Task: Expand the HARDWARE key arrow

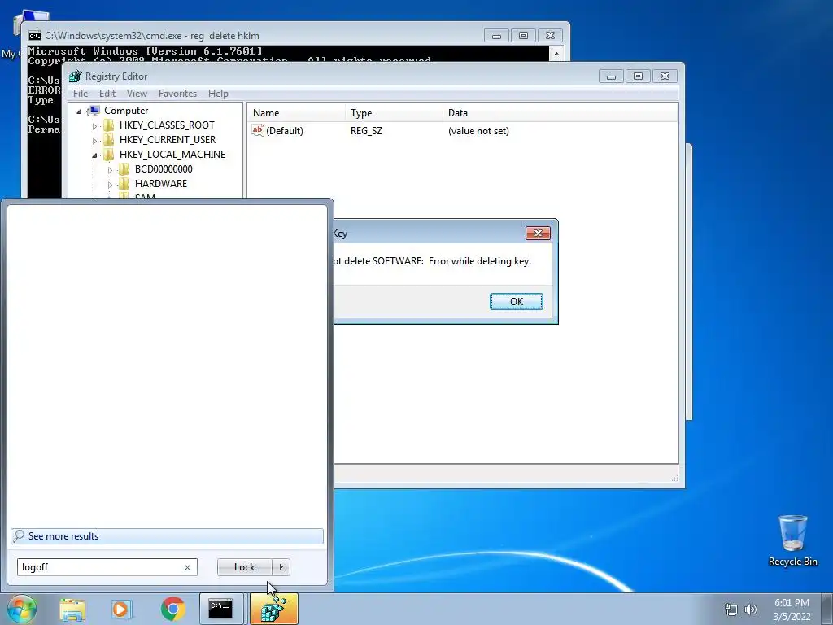Action: (110, 185)
